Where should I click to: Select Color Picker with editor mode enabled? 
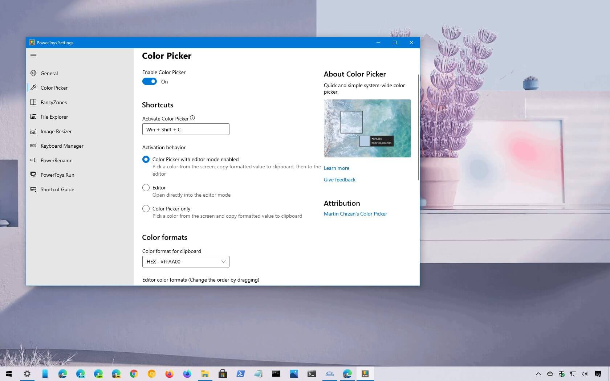pos(146,159)
